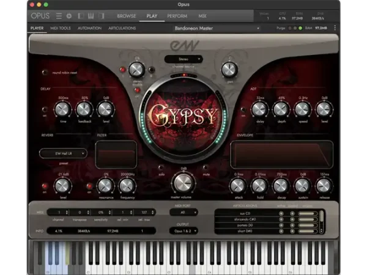Viewport: 367px width, 275px height.
Task: Adjust volume slider for short D#0 articulation
Action: 308,231
